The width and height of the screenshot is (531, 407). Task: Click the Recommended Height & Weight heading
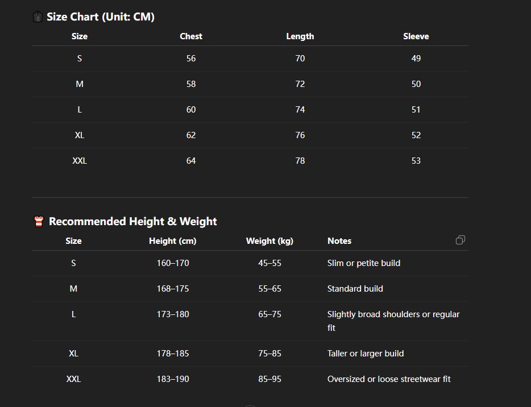coord(133,222)
